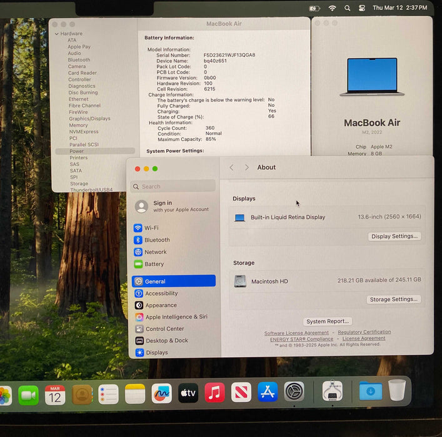Click the date and time in menu bar
Viewport: 442px width, 437px height.
point(399,8)
